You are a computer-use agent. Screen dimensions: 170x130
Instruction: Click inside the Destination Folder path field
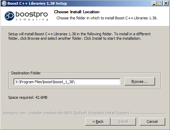click(x=67, y=82)
